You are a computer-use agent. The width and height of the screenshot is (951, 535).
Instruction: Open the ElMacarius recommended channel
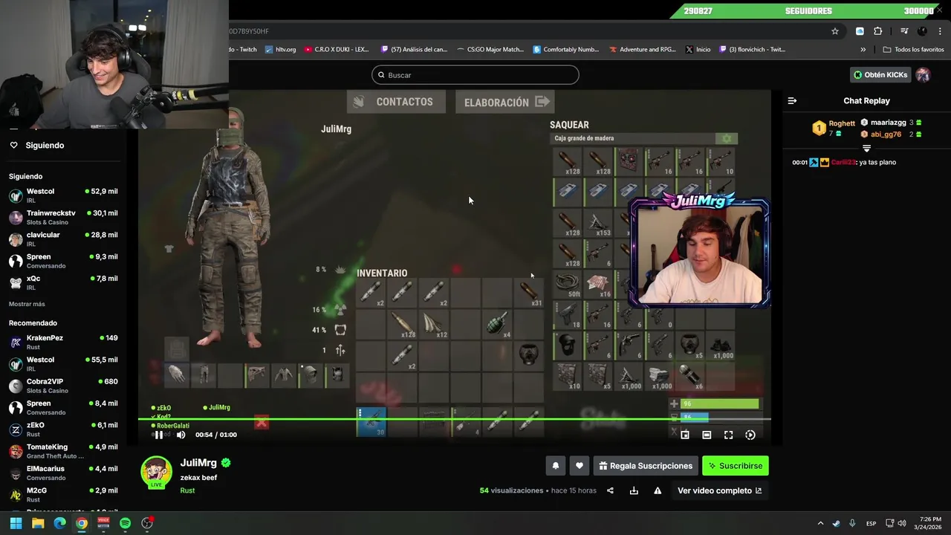pos(62,473)
